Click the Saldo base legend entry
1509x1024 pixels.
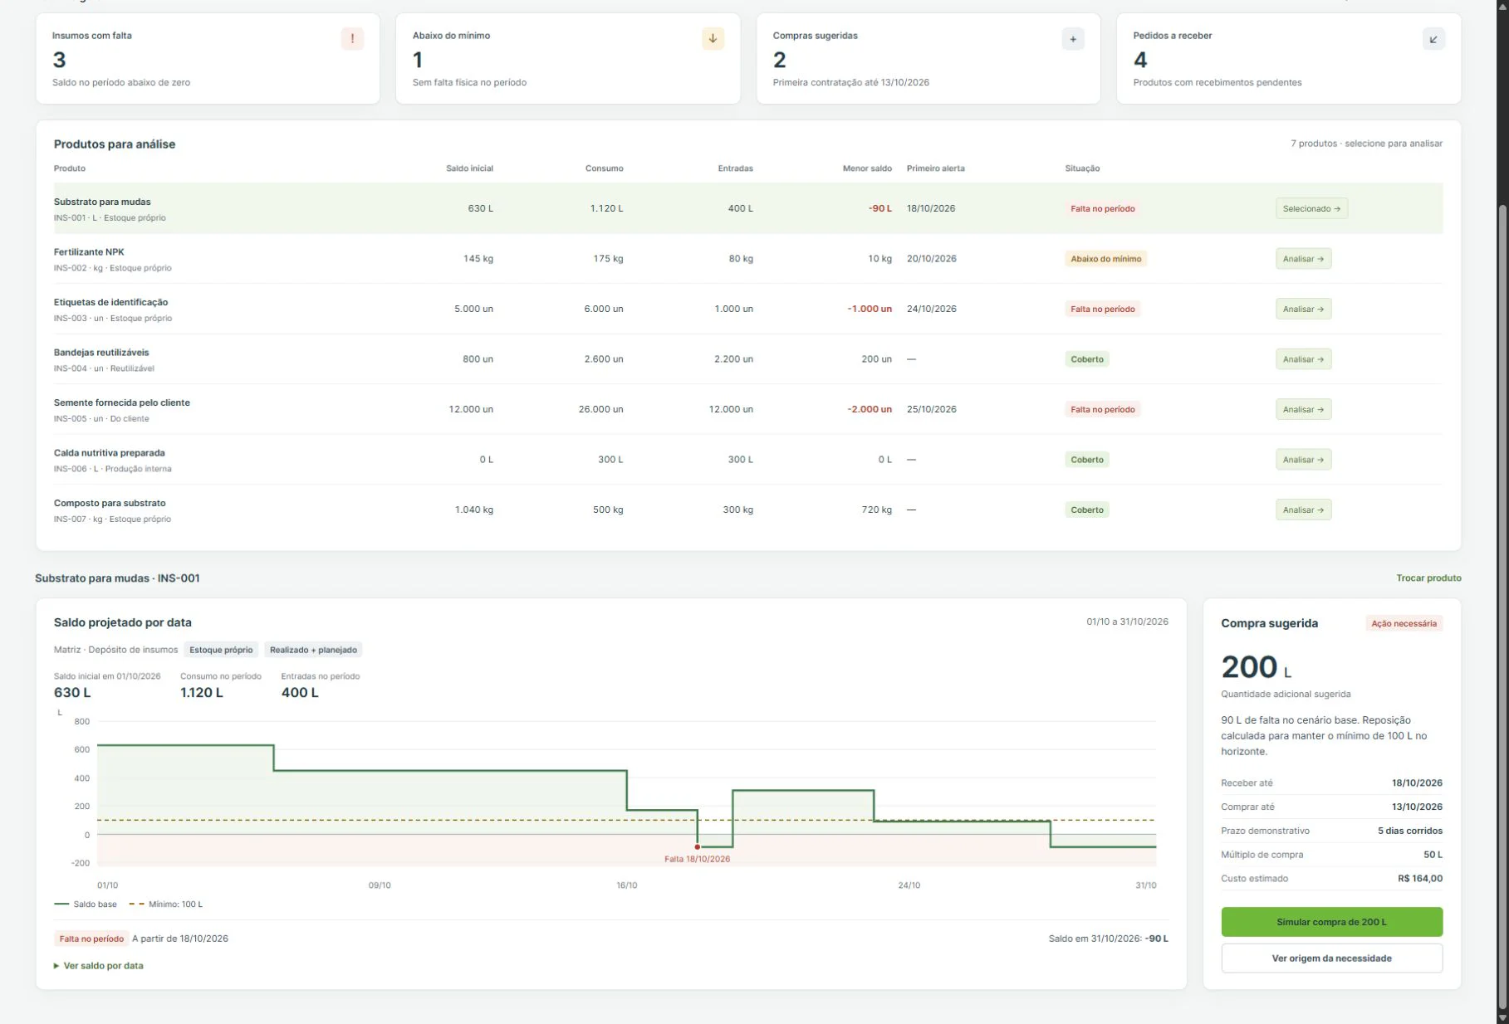86,905
